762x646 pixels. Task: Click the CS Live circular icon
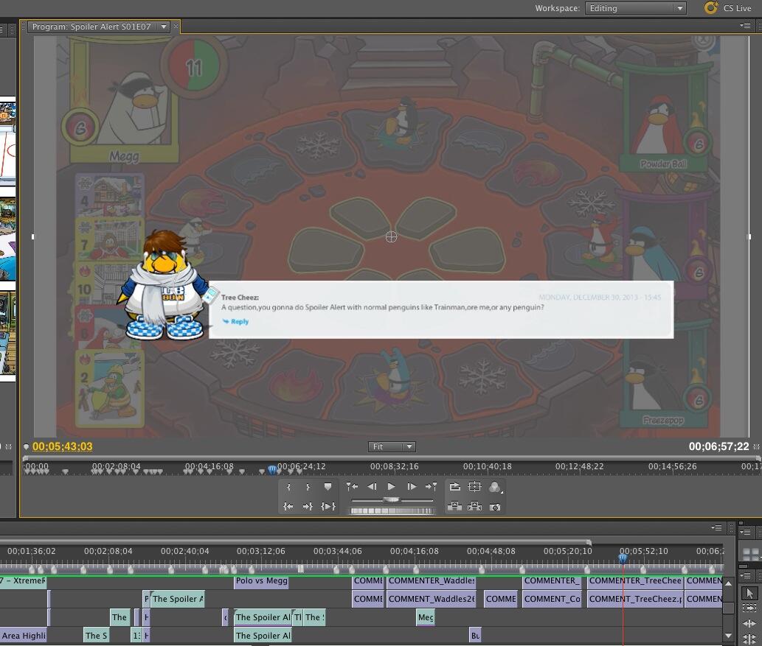coord(711,7)
